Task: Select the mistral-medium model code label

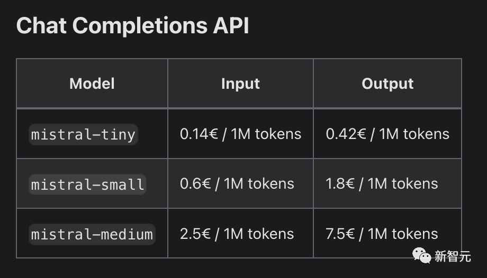Action: click(92, 234)
